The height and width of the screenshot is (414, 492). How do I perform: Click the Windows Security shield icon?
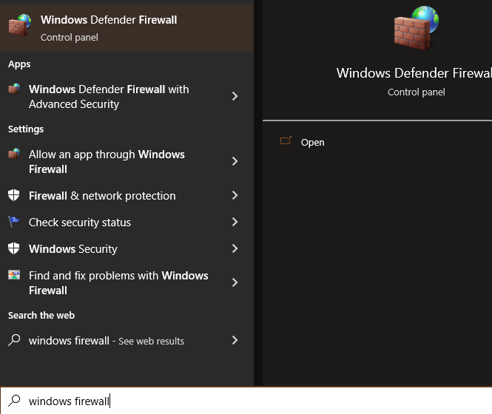pos(14,249)
